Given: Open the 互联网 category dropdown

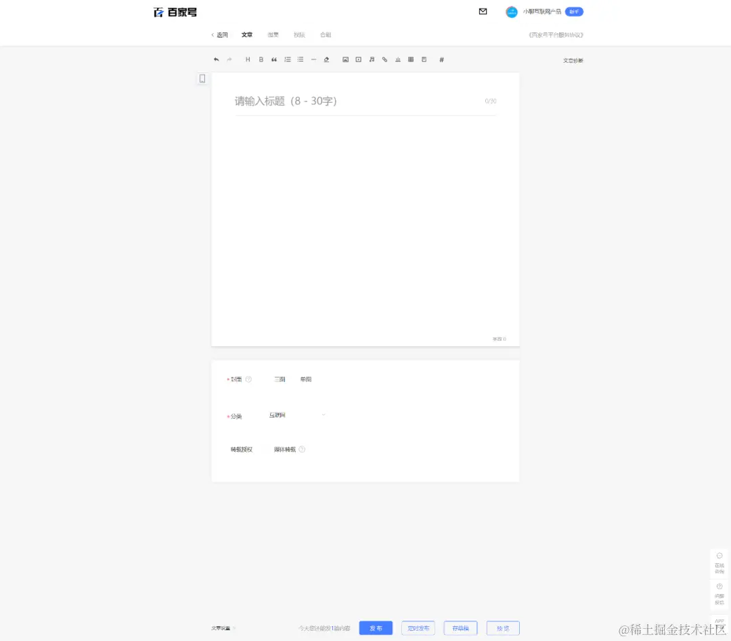Looking at the screenshot, I should pos(297,415).
